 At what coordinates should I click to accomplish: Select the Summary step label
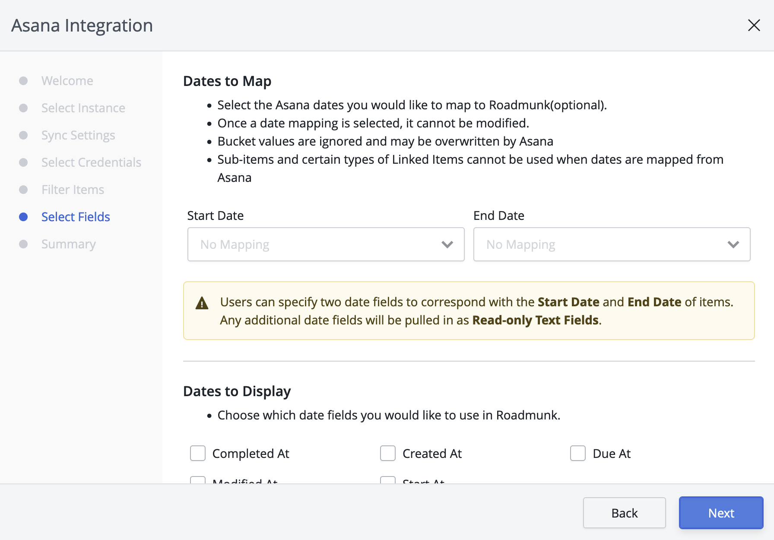coord(68,244)
